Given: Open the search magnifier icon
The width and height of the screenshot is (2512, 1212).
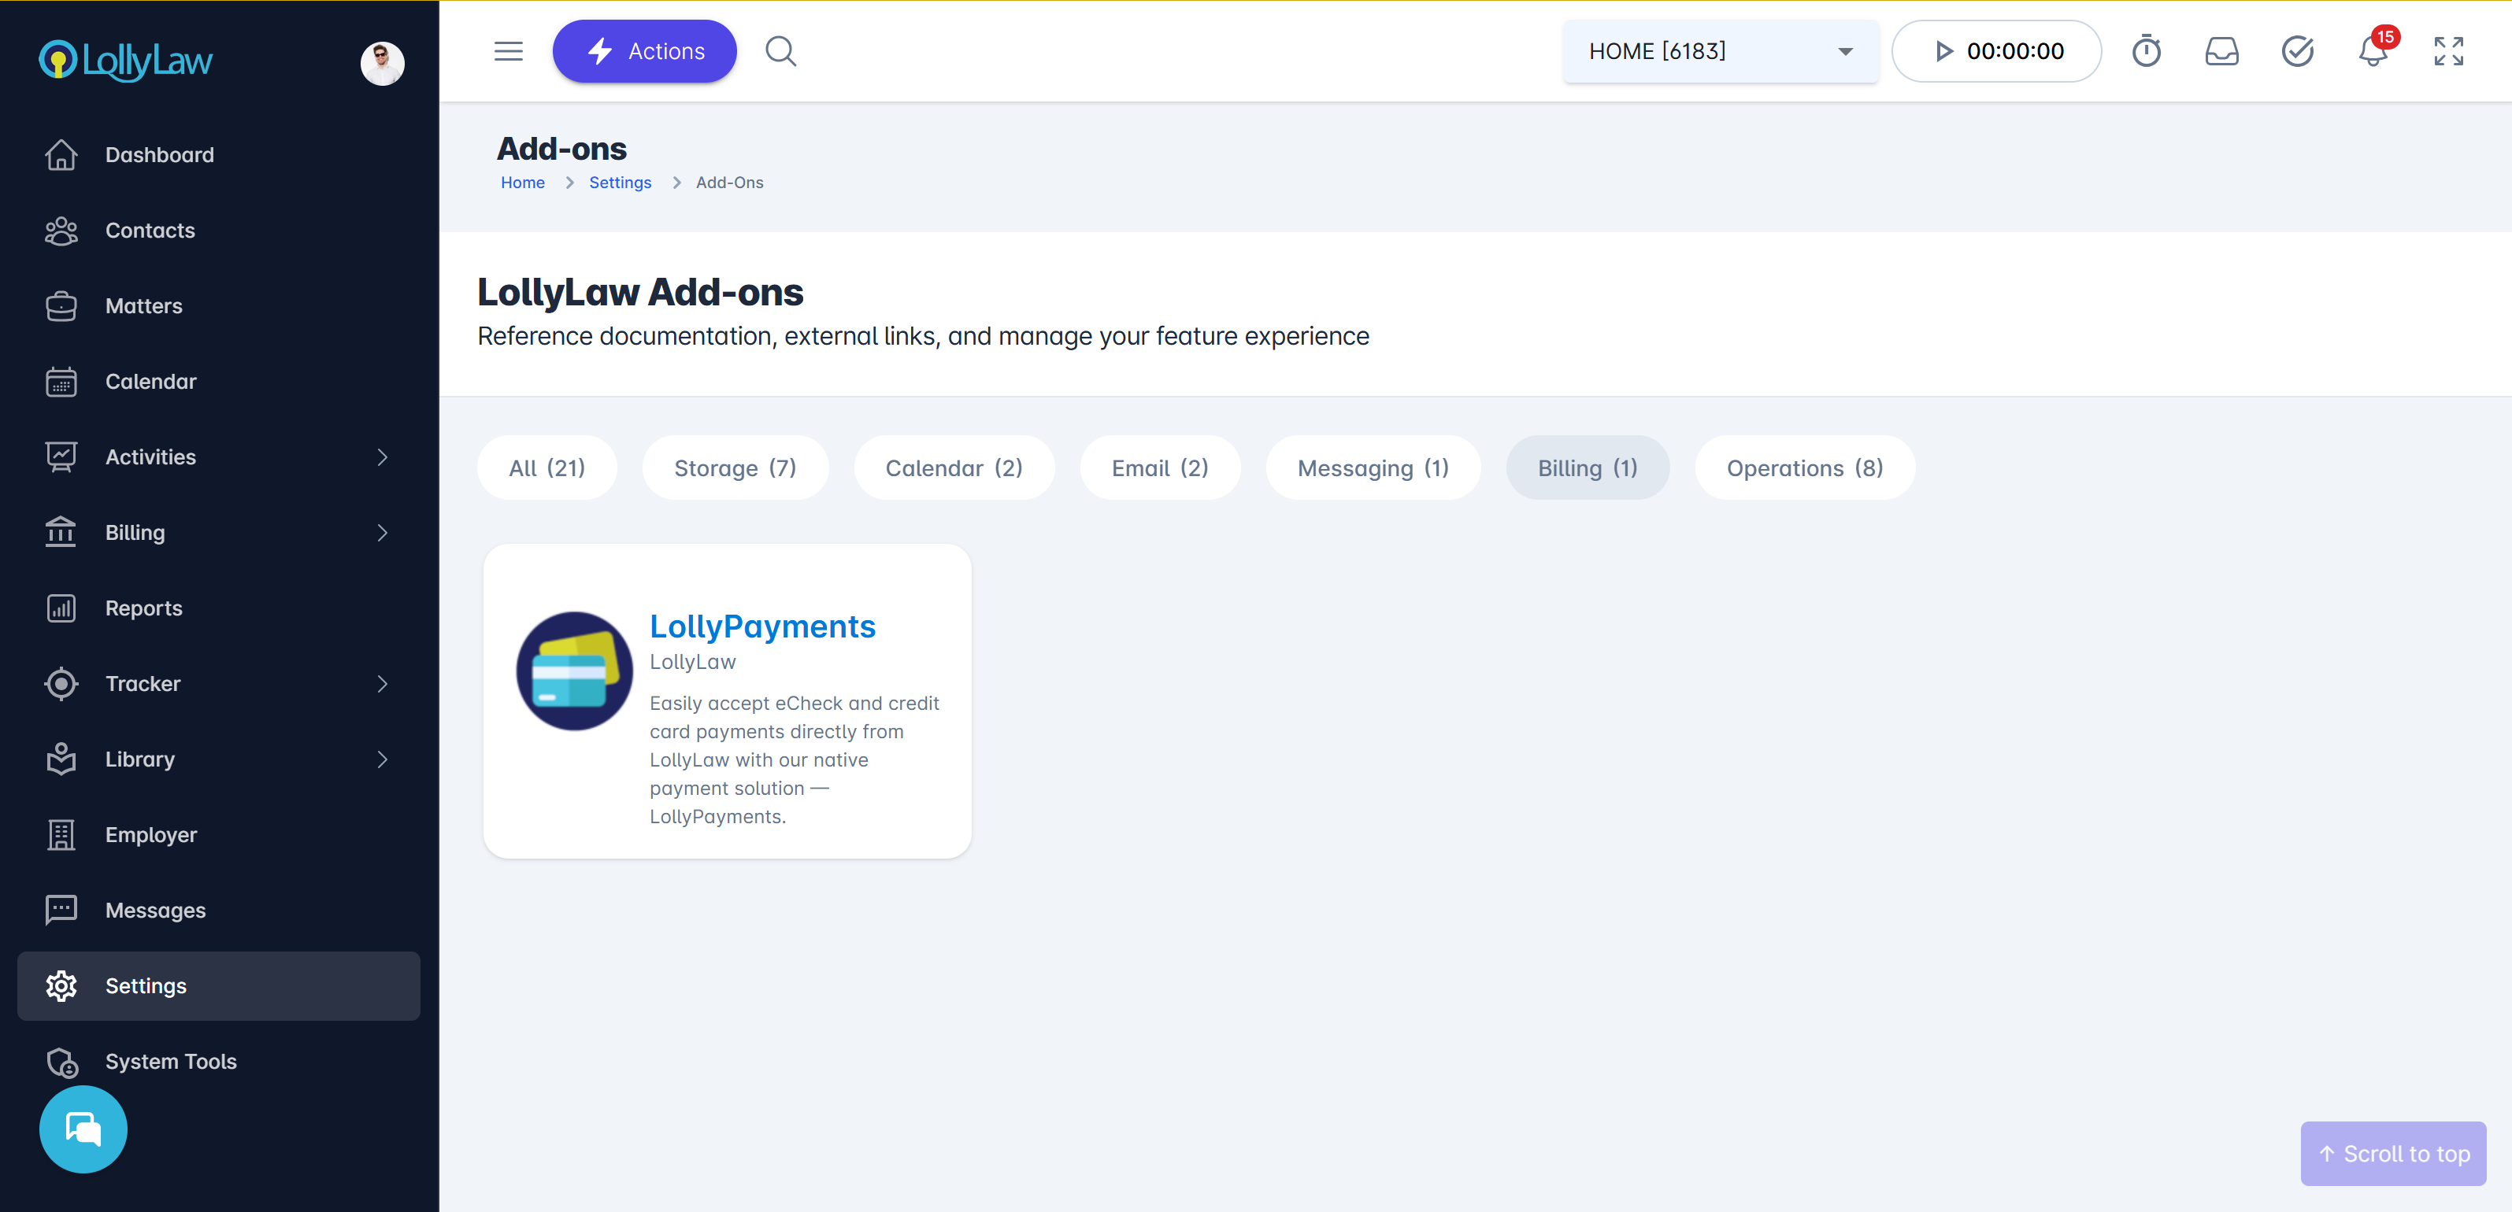Looking at the screenshot, I should pyautogui.click(x=780, y=50).
